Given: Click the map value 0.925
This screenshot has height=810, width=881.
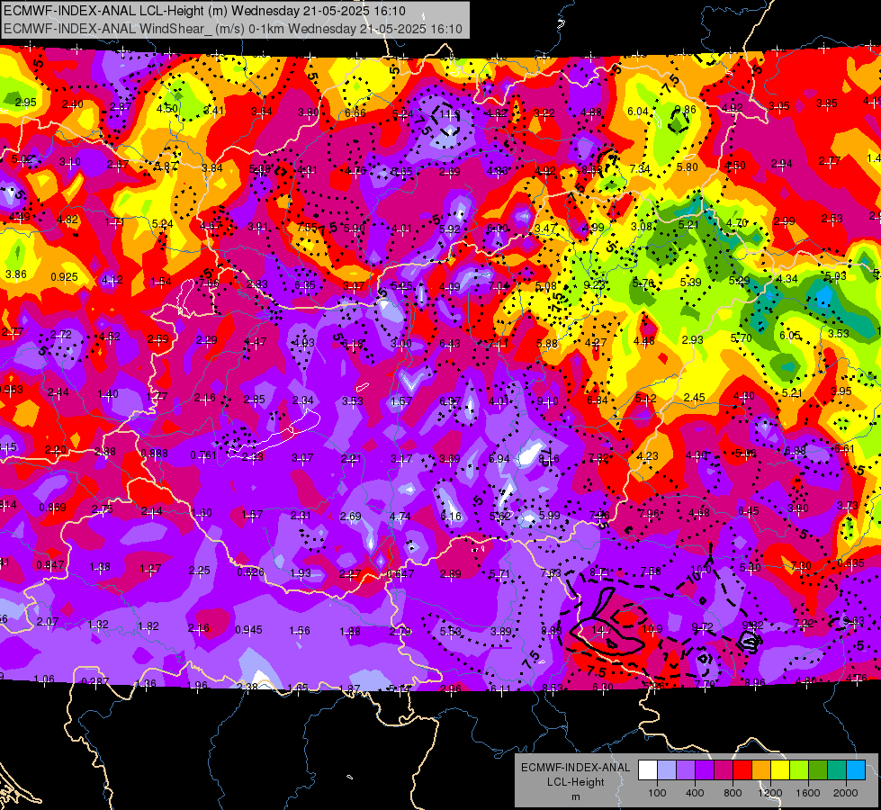Looking at the screenshot, I should point(64,277).
